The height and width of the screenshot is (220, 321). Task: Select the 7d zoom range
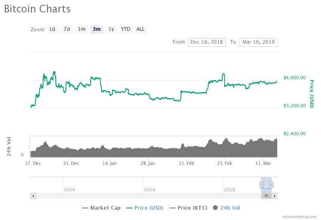pos(67,29)
